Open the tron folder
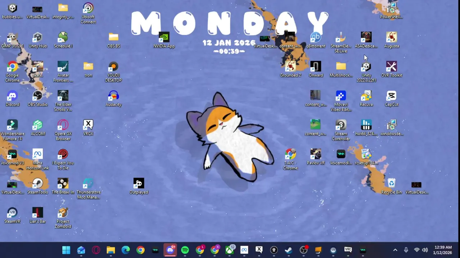 [x=88, y=70]
